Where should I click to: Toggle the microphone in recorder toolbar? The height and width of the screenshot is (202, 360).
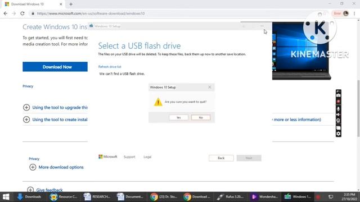point(339,109)
